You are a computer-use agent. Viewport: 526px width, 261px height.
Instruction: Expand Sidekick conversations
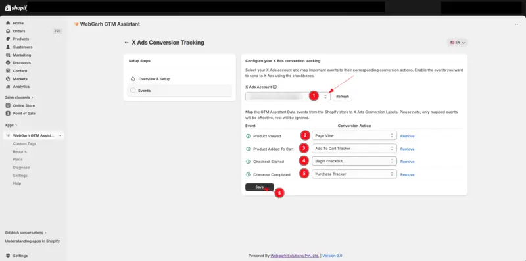coord(26,233)
